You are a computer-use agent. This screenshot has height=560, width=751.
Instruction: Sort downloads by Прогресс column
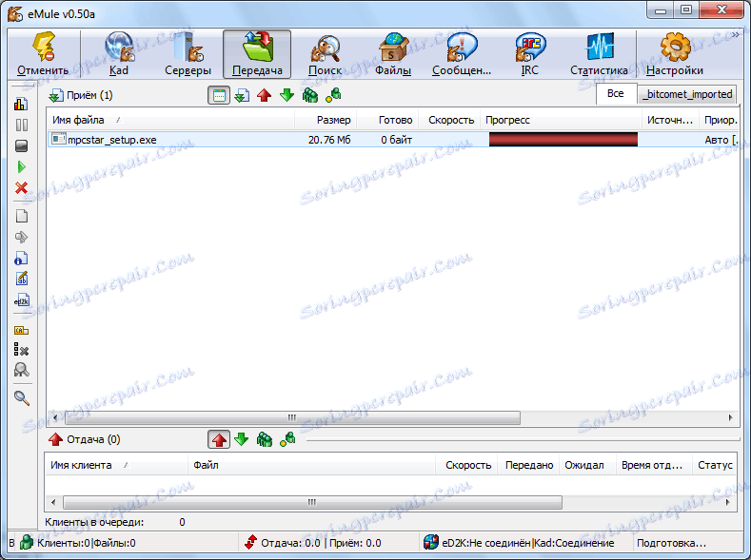[x=561, y=120]
